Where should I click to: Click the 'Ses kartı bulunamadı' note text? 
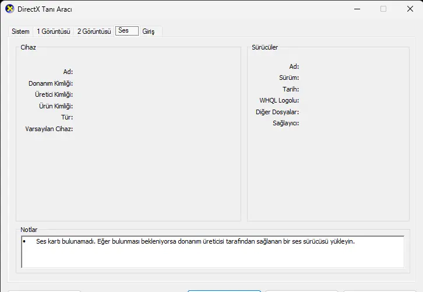pos(195,241)
